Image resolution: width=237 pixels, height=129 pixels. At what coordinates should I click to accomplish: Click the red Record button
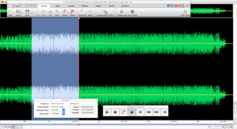115,112
